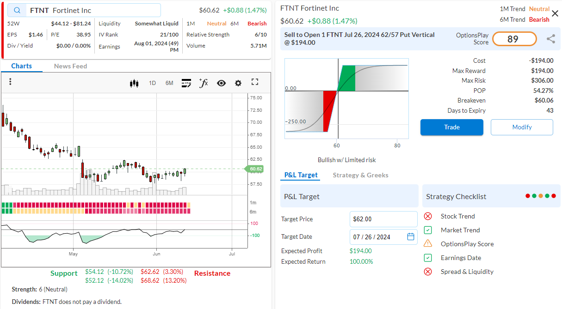
Task: Click the Strength: 6 (Neutral) text
Action: [39, 289]
